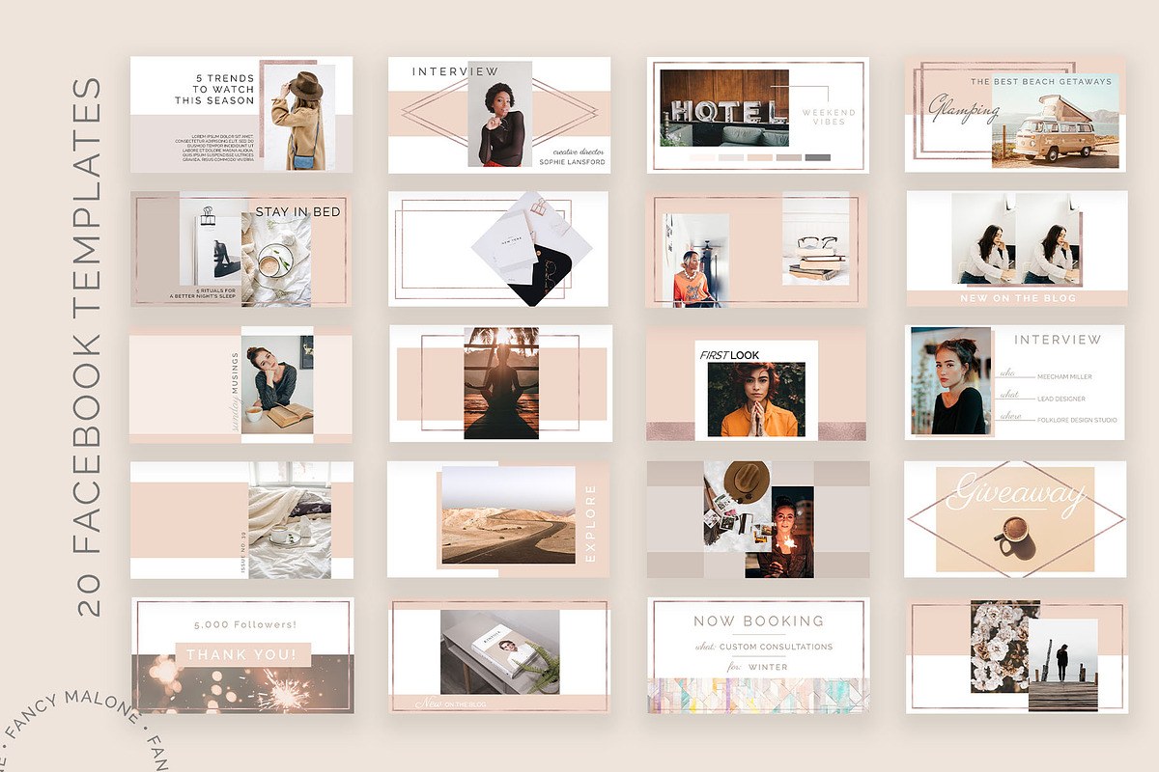Click the 'FOLKLORE DESIGN STUDIO' text line
This screenshot has width=1159, height=772.
pos(1077,420)
